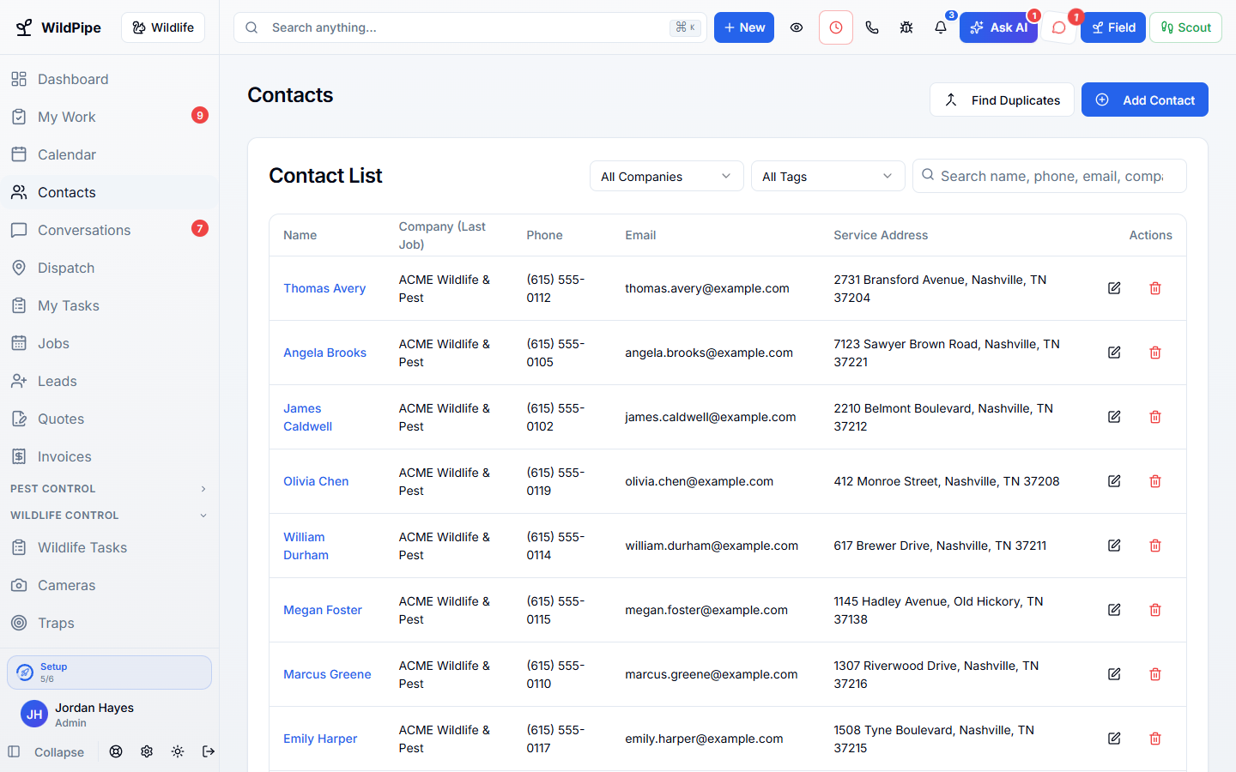
Task: Open Conversations in sidebar
Action: point(109,230)
